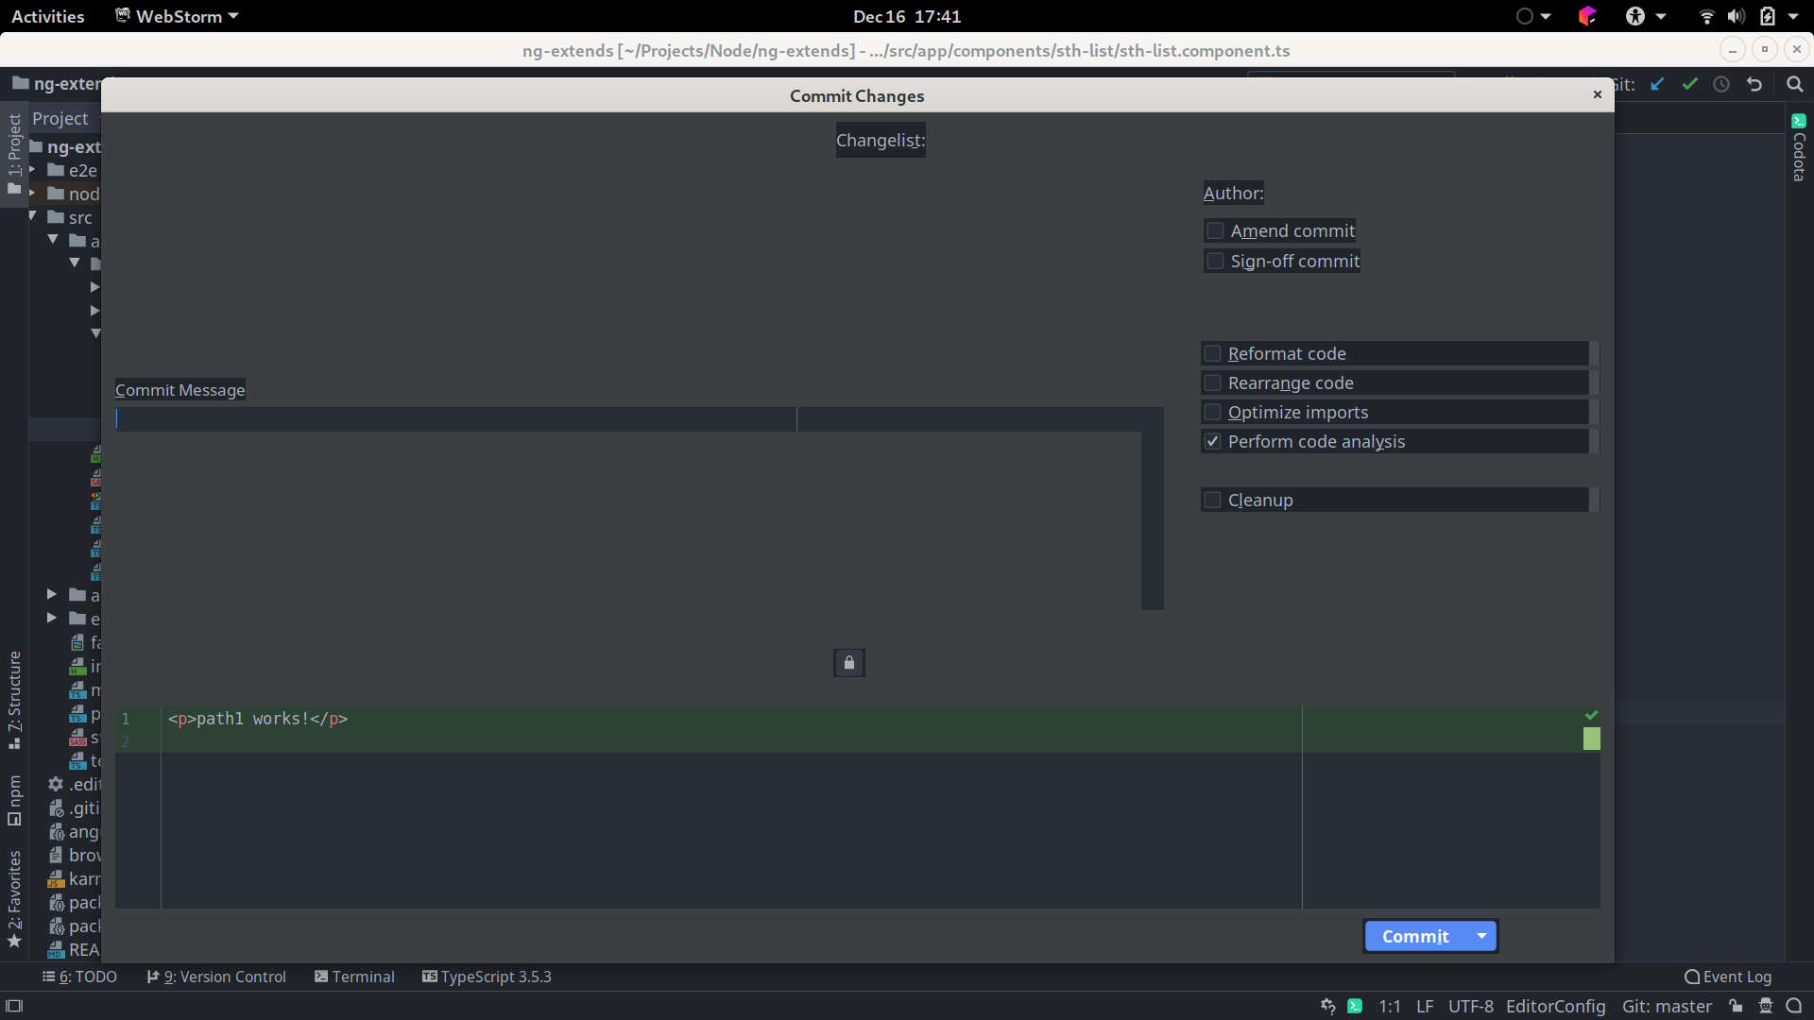Open the Commit button dropdown arrow
1814x1020 pixels.
pyautogui.click(x=1480, y=936)
